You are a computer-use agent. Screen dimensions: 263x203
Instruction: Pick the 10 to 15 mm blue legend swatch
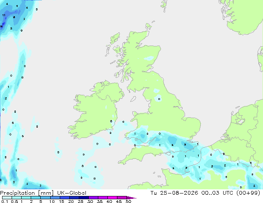coord(55,198)
